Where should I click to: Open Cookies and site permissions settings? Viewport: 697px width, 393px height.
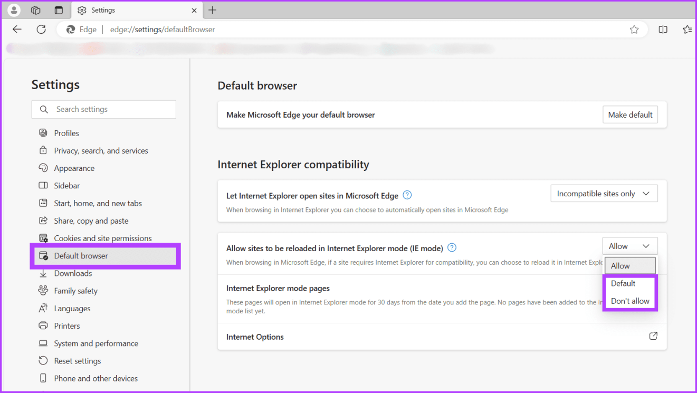pos(103,238)
